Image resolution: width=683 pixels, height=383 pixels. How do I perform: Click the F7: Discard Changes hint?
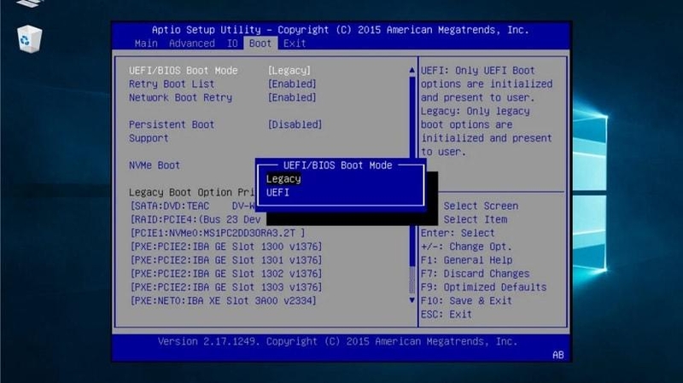[476, 273]
